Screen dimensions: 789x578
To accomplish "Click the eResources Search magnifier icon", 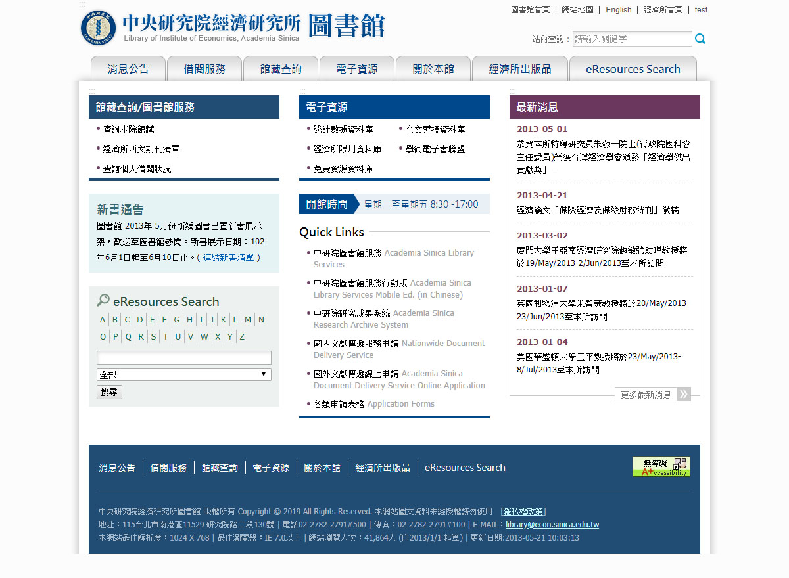I will [x=103, y=301].
